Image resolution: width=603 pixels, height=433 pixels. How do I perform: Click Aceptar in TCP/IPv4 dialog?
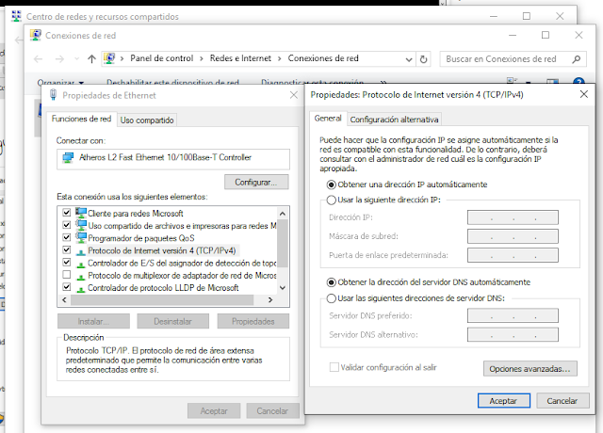click(504, 401)
